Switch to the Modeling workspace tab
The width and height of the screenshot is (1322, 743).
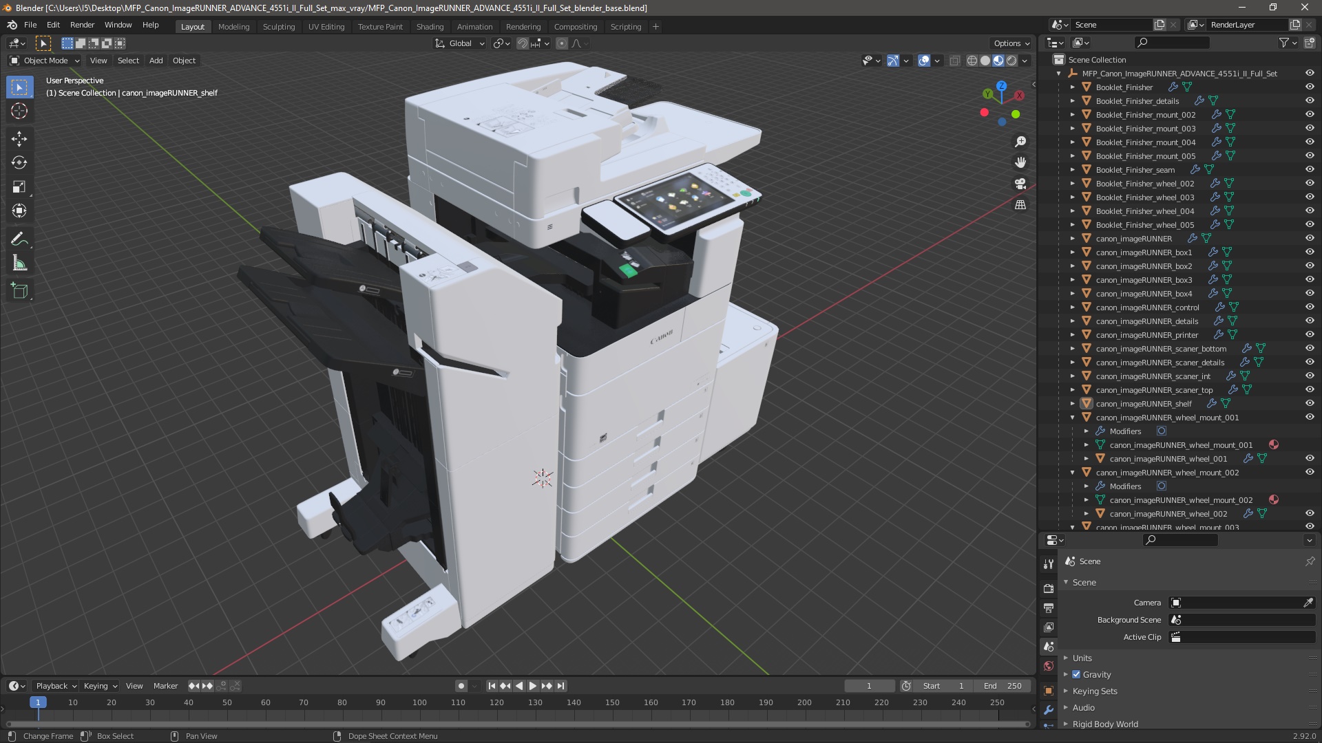click(233, 27)
